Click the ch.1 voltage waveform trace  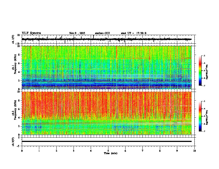[106, 39]
